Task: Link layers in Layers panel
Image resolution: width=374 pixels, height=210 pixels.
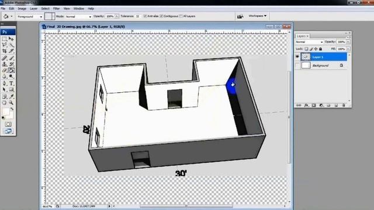Action: coord(299,105)
